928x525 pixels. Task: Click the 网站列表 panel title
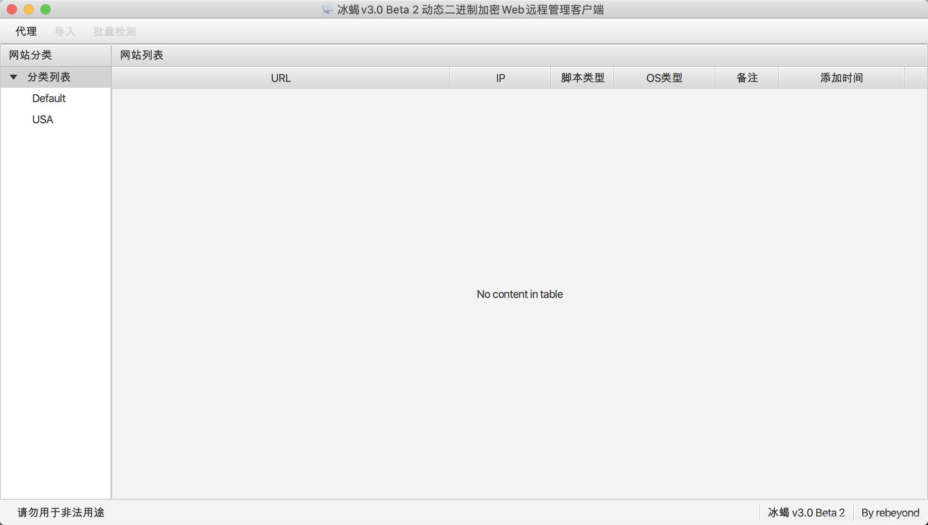pos(142,55)
